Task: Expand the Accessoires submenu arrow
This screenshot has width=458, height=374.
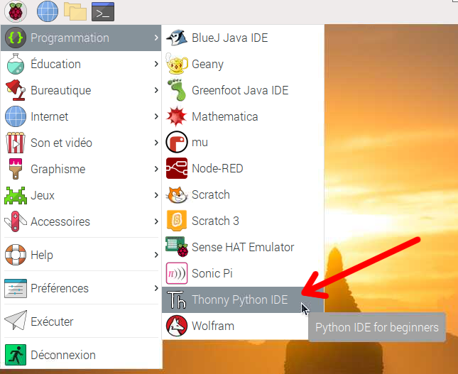Action: click(156, 221)
